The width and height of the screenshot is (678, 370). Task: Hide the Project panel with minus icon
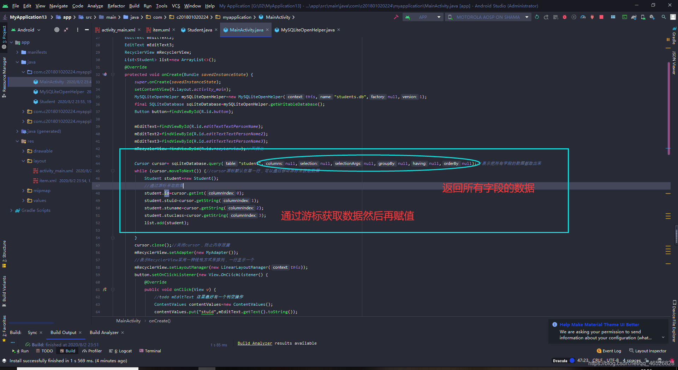[87, 30]
